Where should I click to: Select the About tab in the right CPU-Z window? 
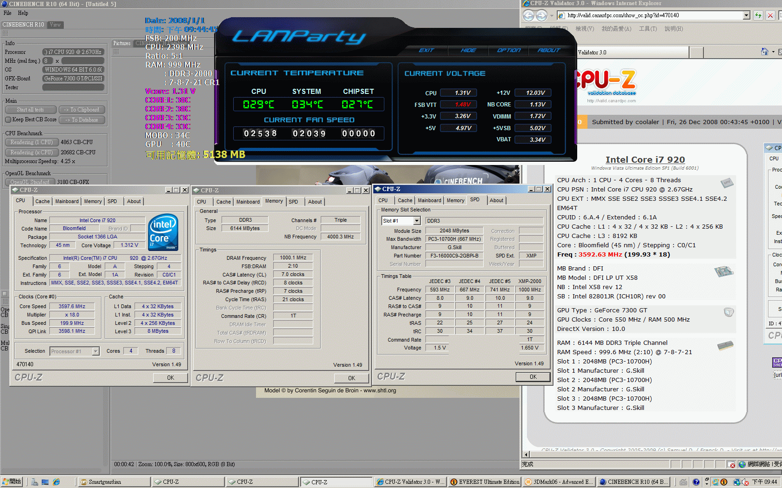tap(496, 200)
